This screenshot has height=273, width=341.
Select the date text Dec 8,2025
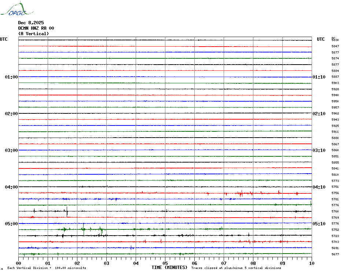tap(31, 23)
